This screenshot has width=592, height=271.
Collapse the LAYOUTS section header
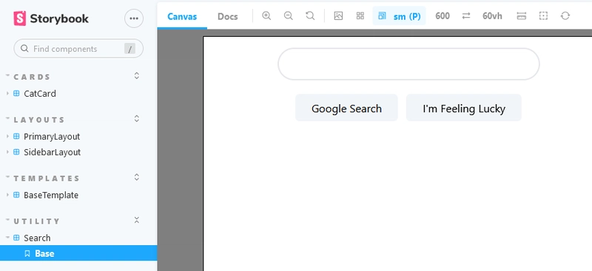click(39, 120)
